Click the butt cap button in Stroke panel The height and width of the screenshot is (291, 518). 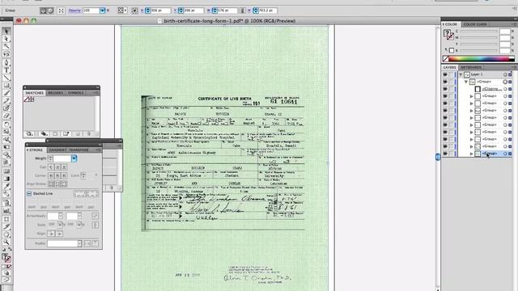[51, 167]
